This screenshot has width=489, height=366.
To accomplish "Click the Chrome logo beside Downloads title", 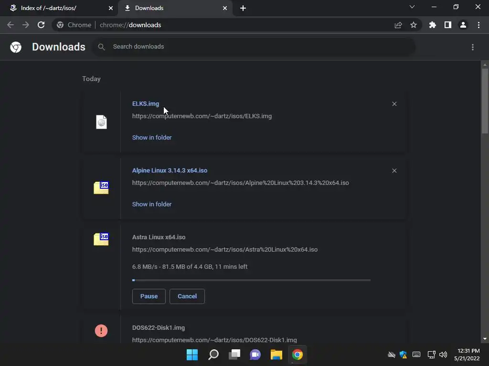I will [16, 47].
